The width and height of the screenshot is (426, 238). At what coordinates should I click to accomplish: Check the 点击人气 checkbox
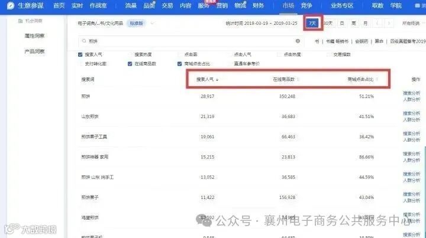pyautogui.click(x=230, y=54)
